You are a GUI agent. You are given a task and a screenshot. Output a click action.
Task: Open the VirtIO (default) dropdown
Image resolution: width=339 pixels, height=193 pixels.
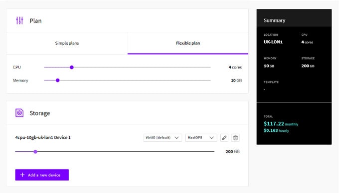163,138
